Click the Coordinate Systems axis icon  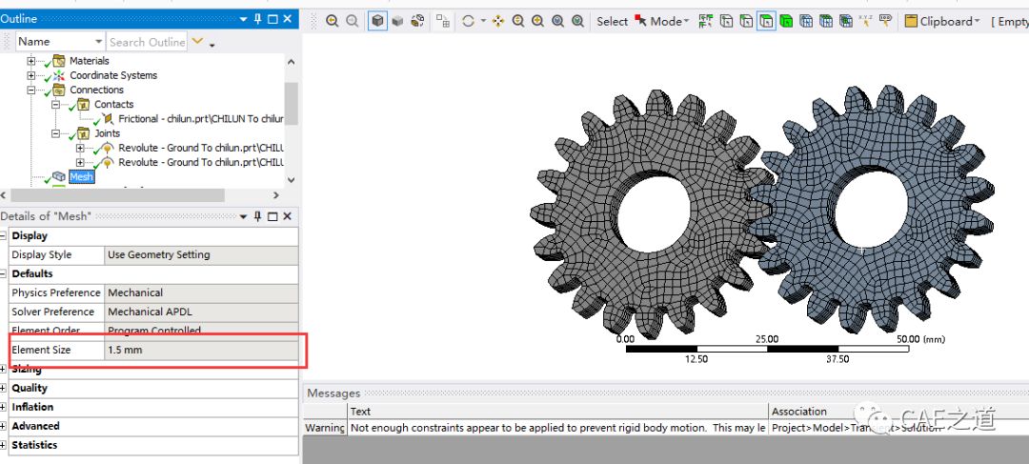(x=59, y=75)
